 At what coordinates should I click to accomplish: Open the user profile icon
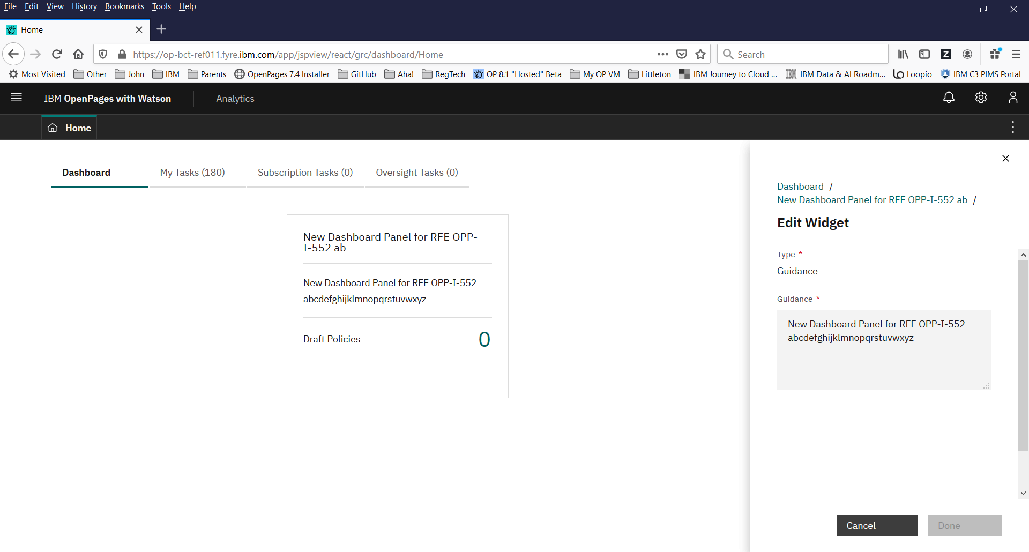coord(1012,98)
